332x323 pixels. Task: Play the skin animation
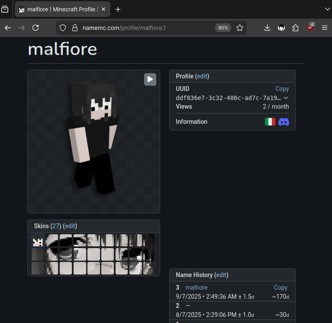click(150, 79)
